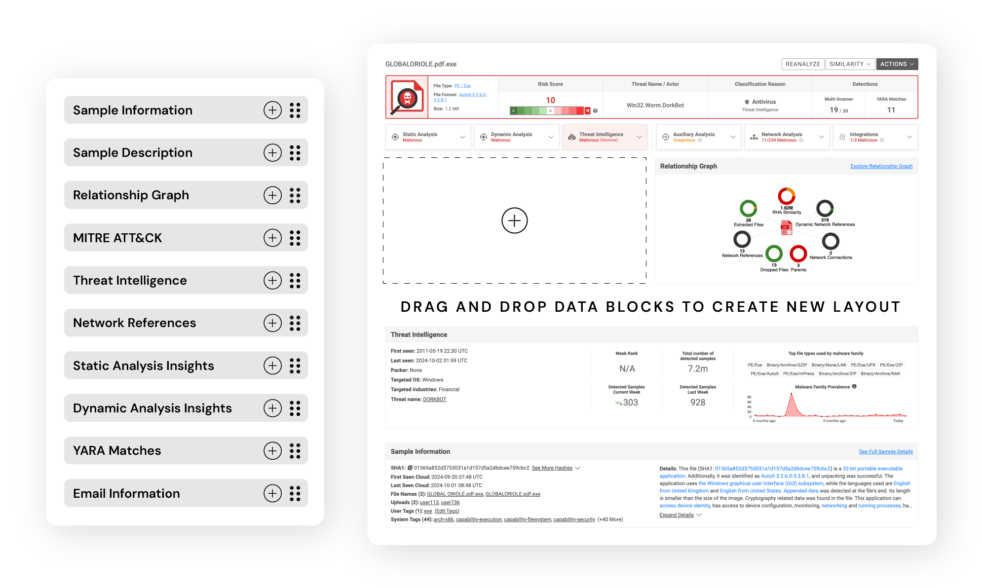Click Explore Relationship Graph link
This screenshot has width=982, height=588.
(880, 167)
